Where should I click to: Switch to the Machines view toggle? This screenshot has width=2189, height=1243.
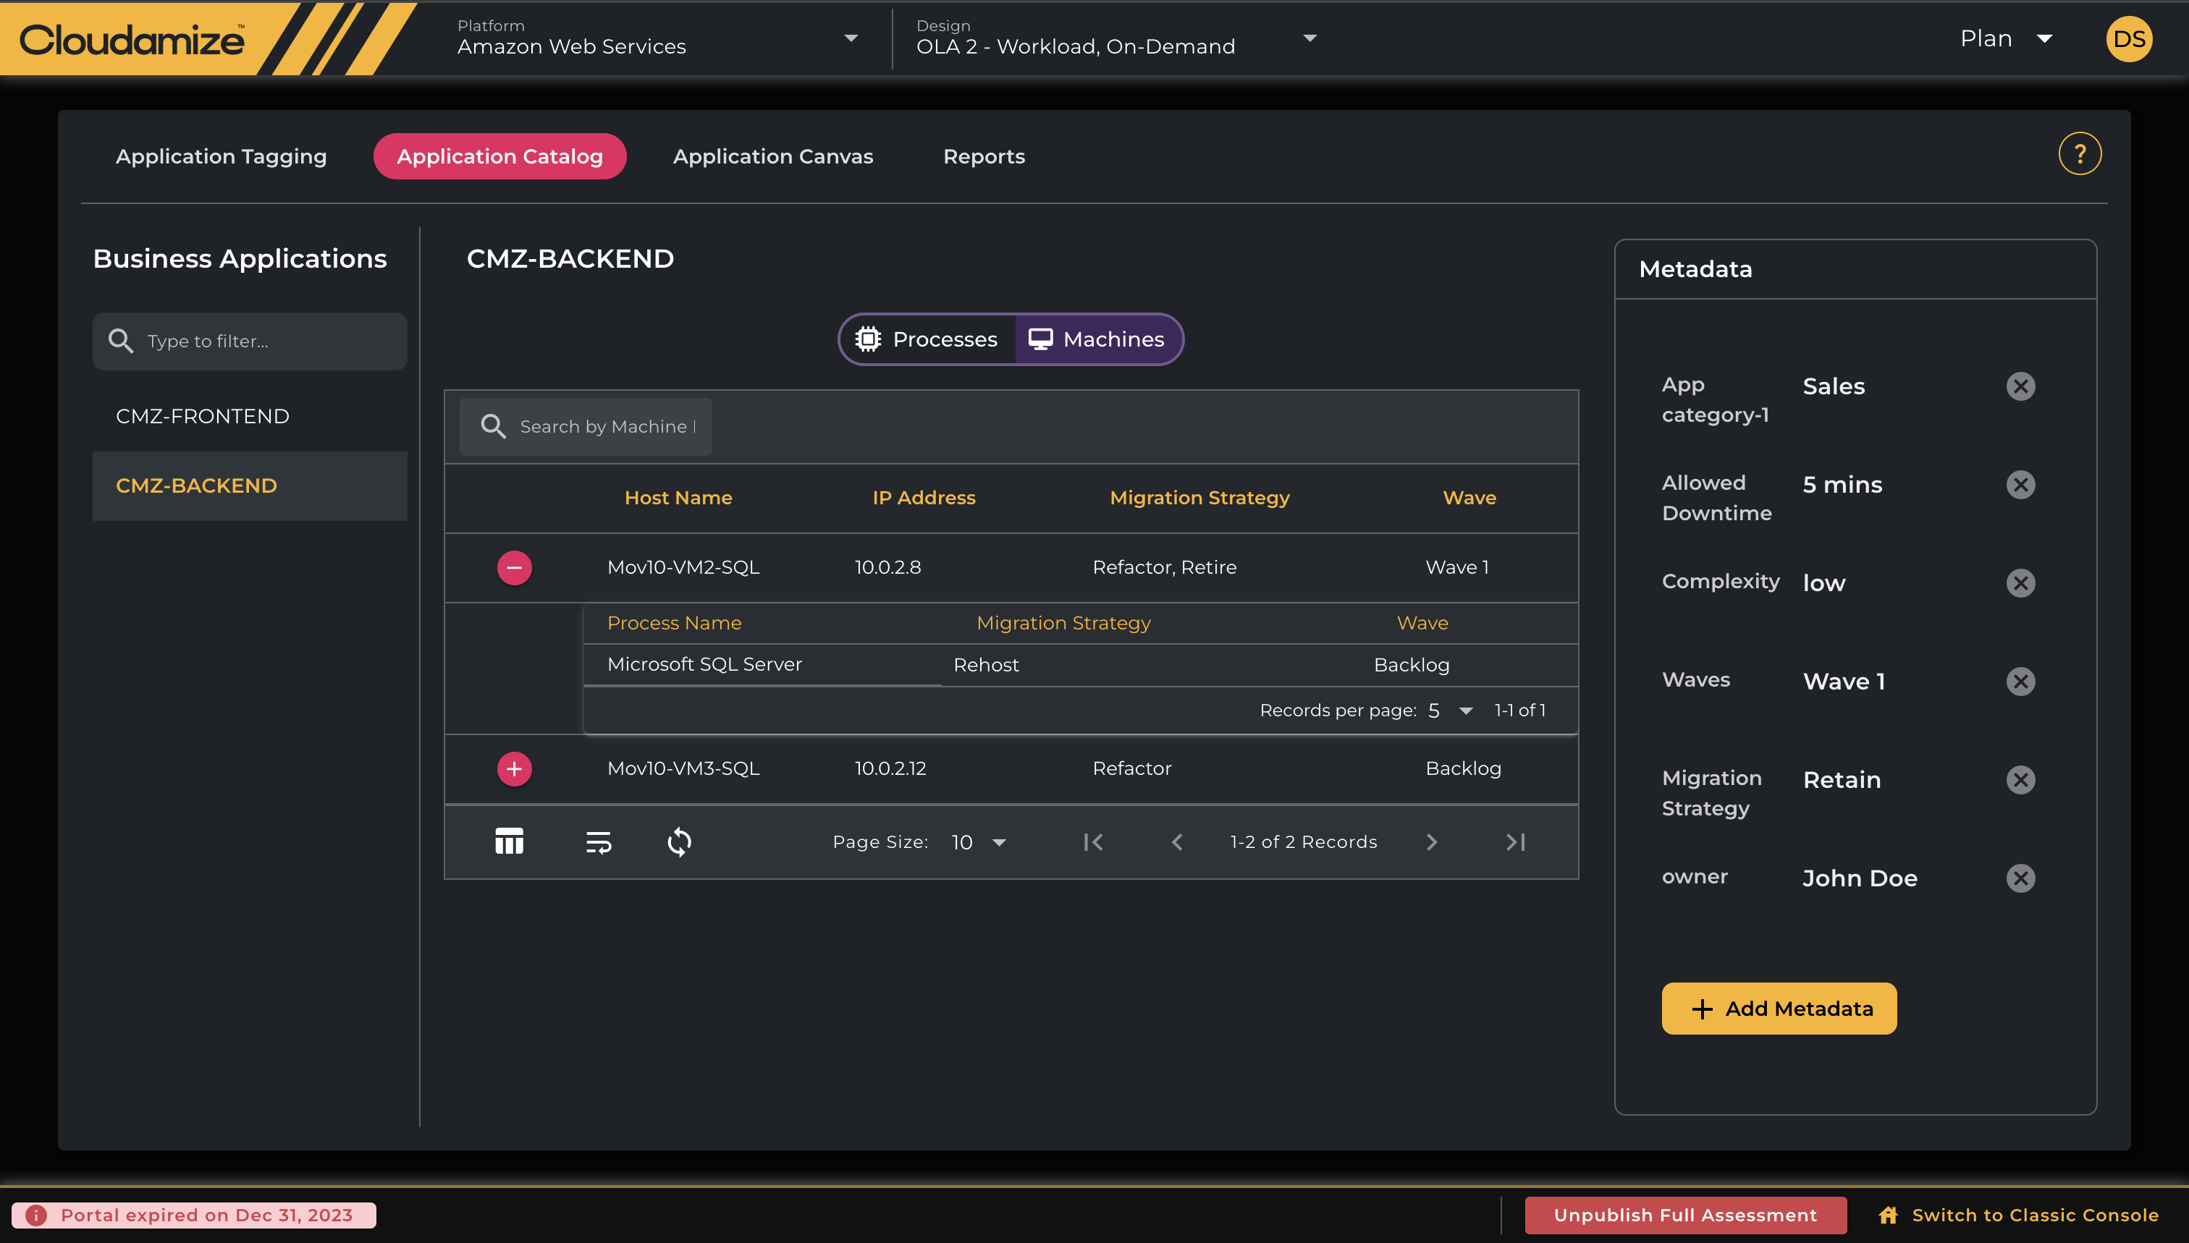(1097, 339)
